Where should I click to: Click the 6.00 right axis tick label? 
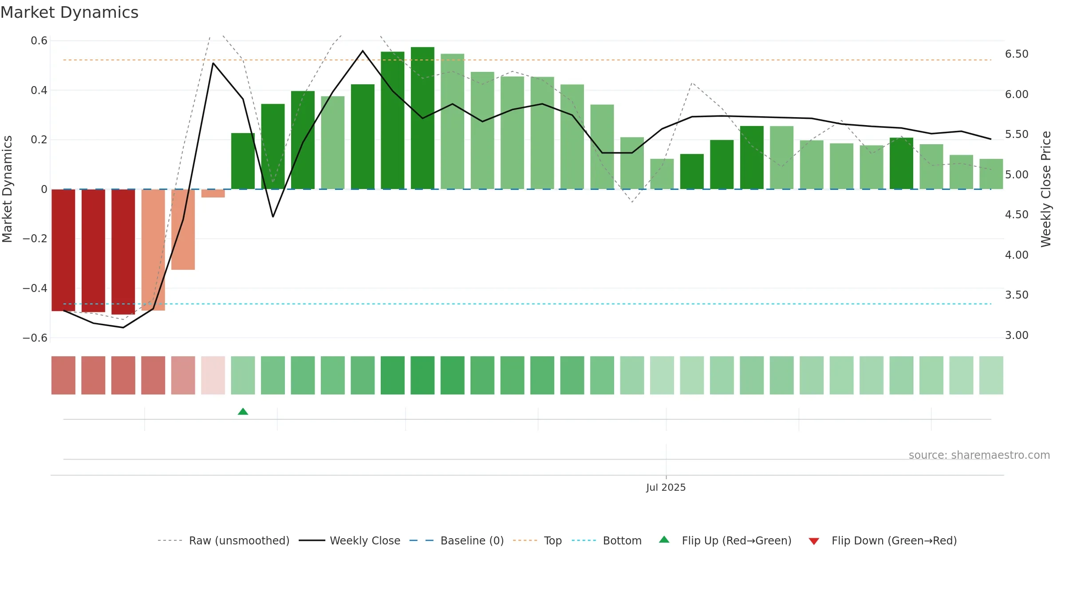click(1017, 95)
